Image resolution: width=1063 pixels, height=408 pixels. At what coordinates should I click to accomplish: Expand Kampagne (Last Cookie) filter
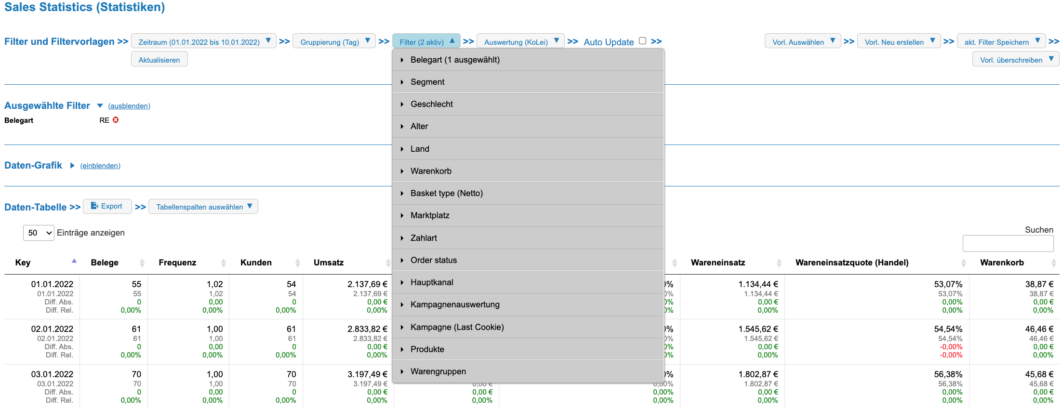pyautogui.click(x=528, y=327)
